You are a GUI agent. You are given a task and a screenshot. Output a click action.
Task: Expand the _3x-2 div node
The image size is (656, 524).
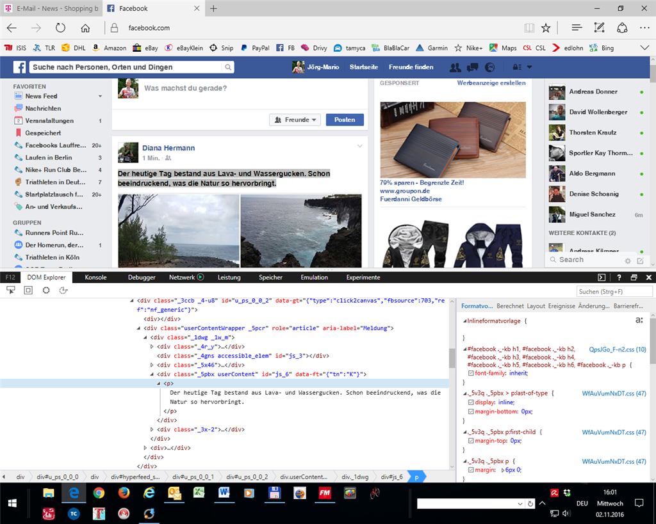point(152,429)
